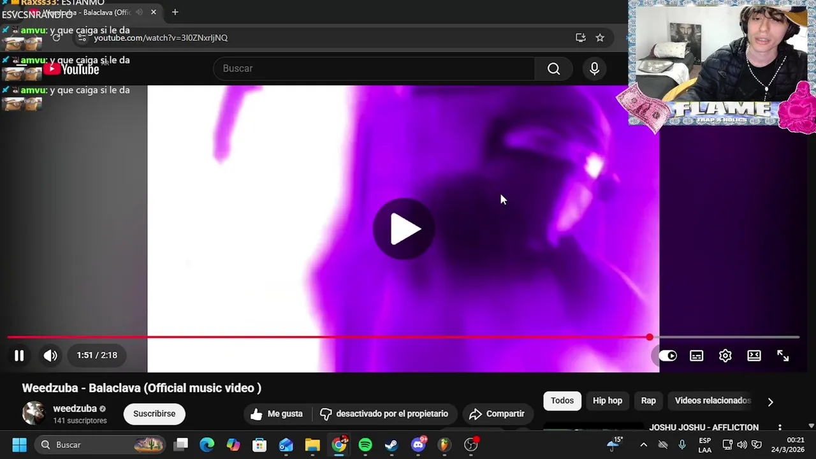Seek using the red progress bar handle
816x459 pixels.
(x=649, y=337)
